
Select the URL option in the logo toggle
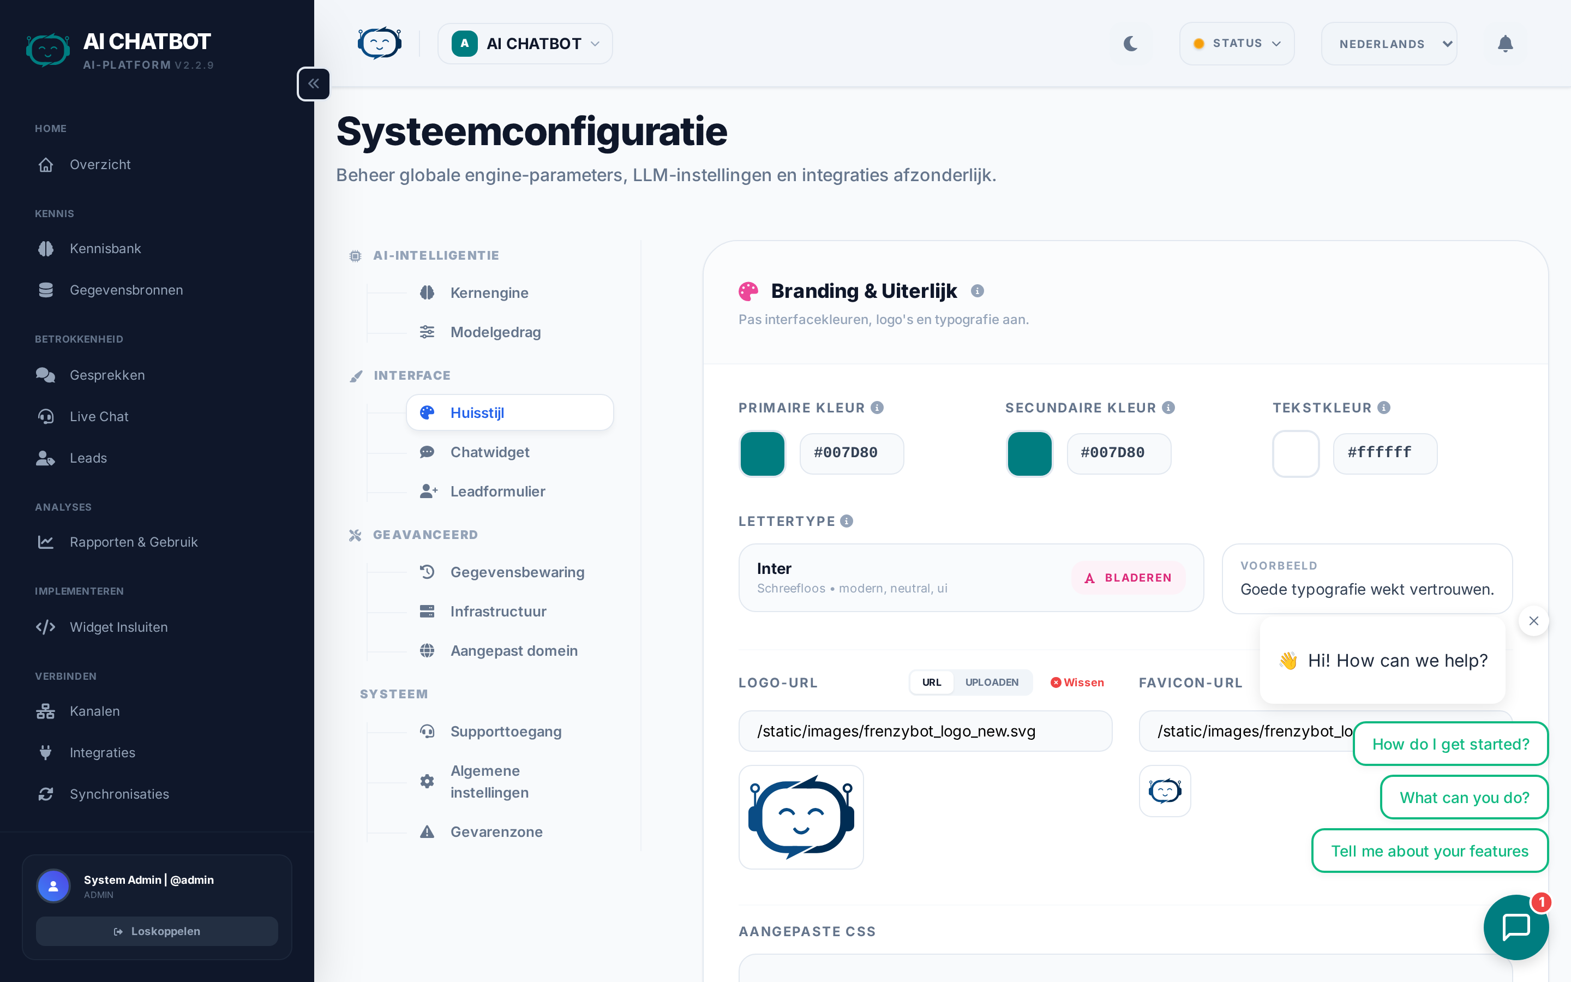pyautogui.click(x=932, y=682)
